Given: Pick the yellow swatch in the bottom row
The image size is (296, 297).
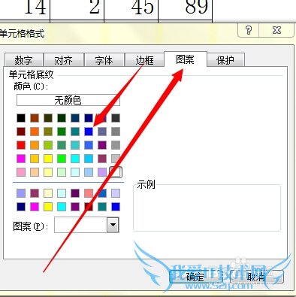Looking at the screenshot, I should pos(48,207).
